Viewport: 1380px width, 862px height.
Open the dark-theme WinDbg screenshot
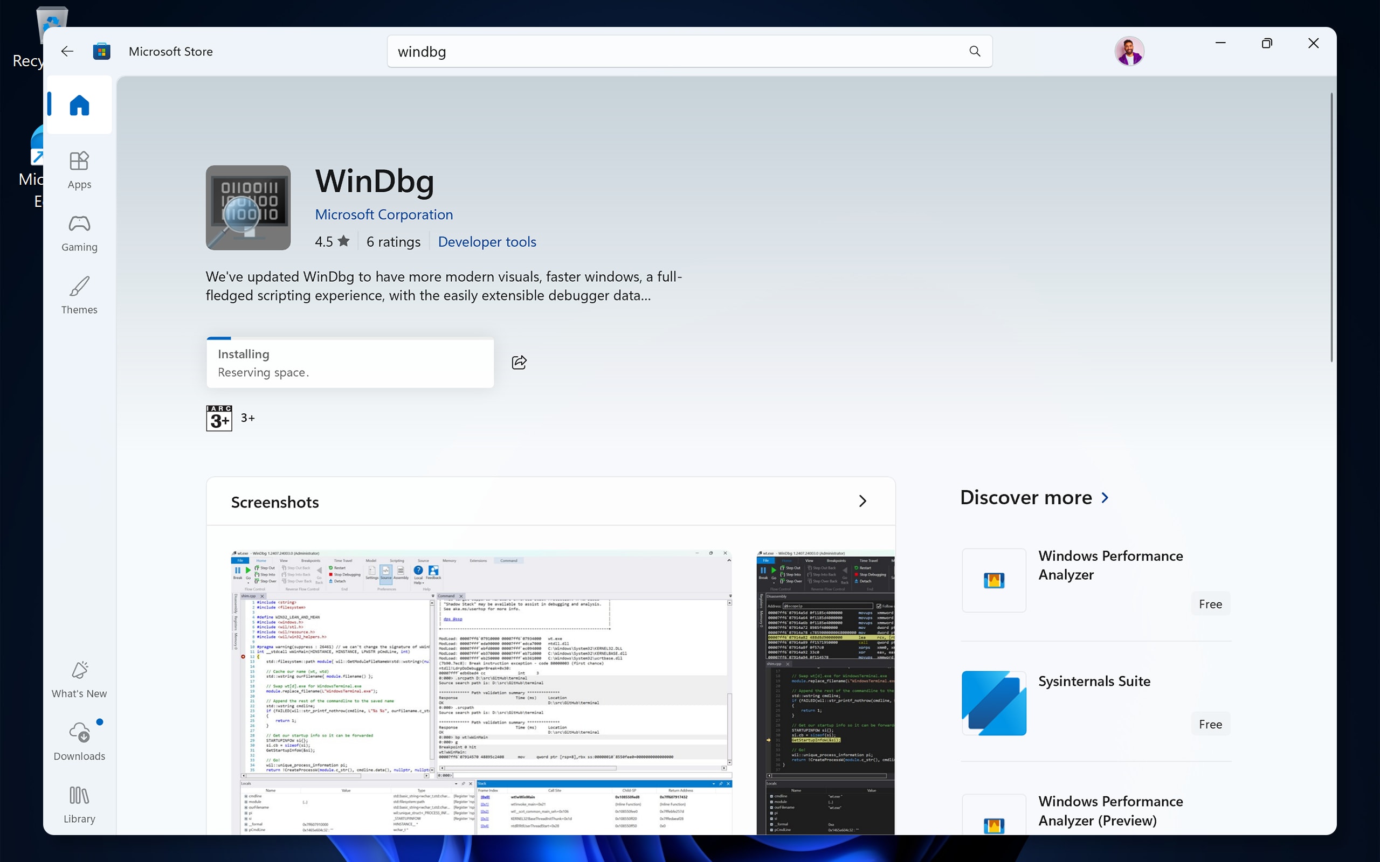[x=826, y=692]
